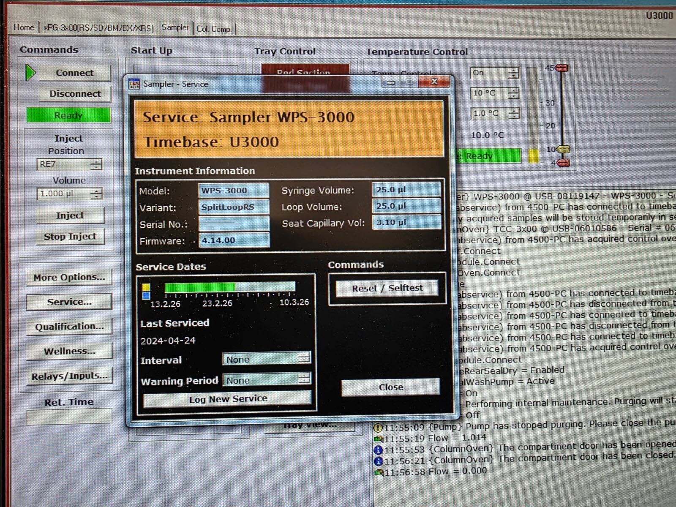Click the Close button in the Service dialog
This screenshot has width=676, height=507.
(x=391, y=387)
